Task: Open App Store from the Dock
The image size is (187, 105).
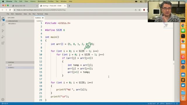Action: [183, 62]
